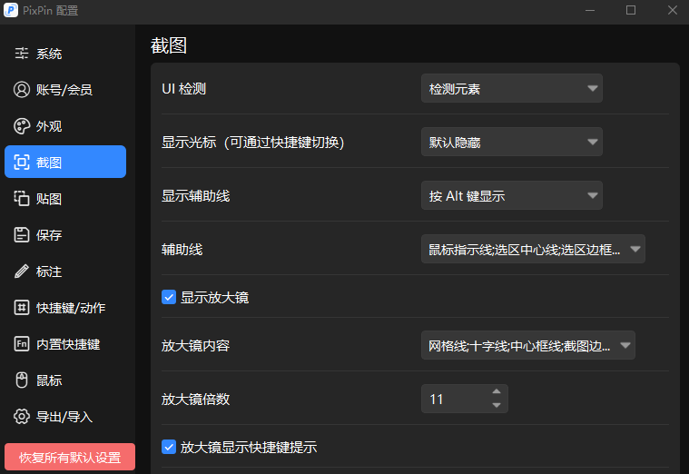Open the 显示辅助线 按 Alt 键显示 dropdown
The image size is (689, 474).
[511, 196]
